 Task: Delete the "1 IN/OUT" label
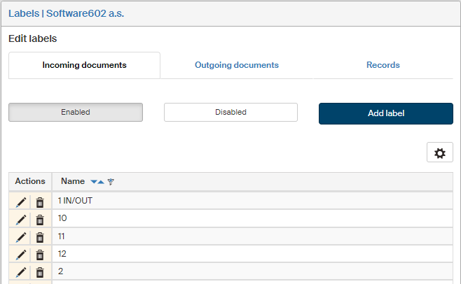(x=40, y=201)
